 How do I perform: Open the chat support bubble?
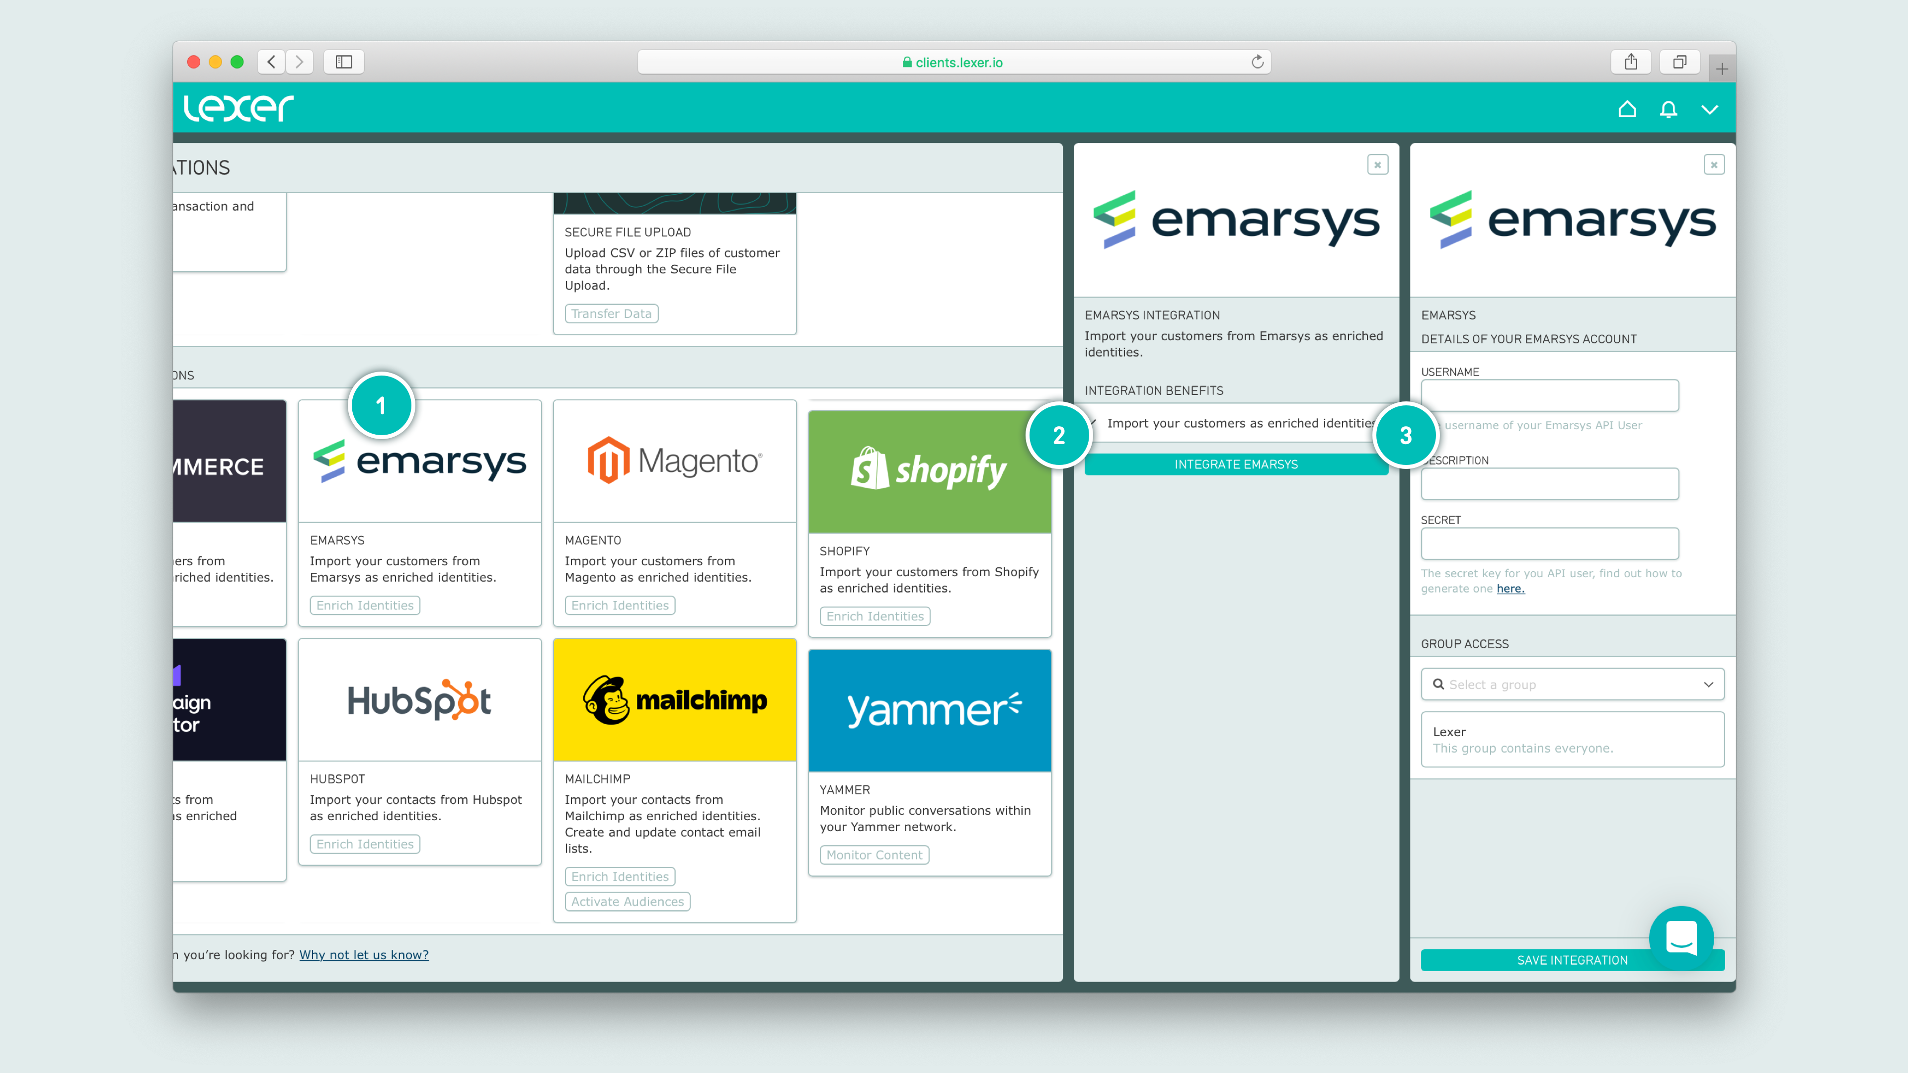(1680, 937)
